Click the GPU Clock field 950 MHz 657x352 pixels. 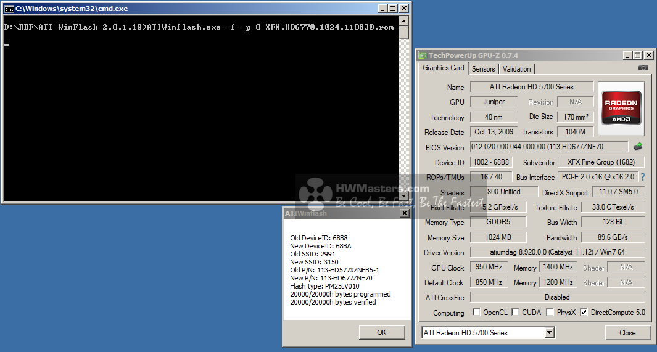[489, 267]
